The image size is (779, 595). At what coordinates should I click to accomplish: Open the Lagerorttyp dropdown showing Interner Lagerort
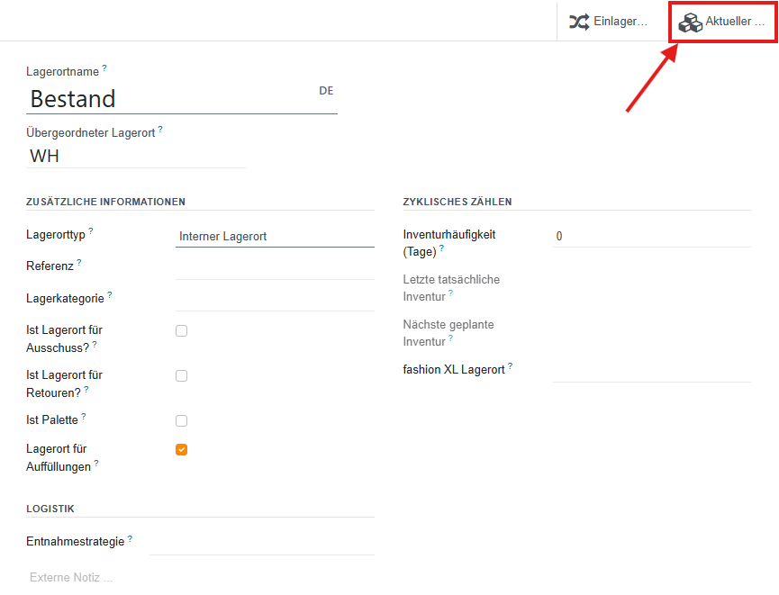275,237
